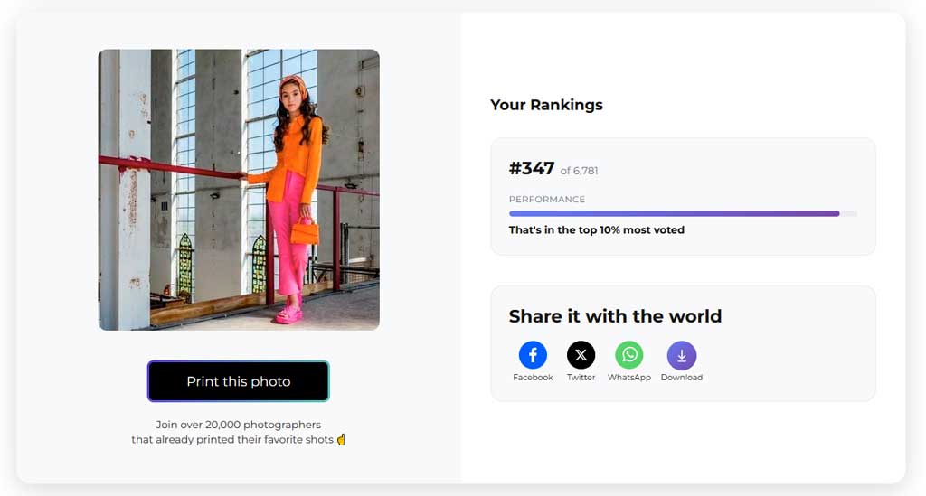Open the fashion model photo thumbnail

coord(239,190)
